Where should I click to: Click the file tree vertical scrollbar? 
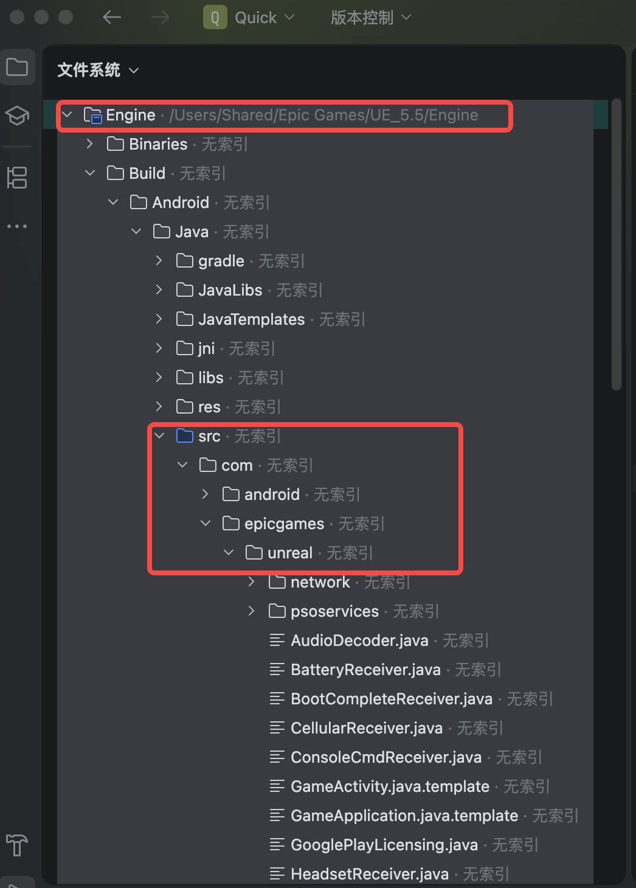617,243
